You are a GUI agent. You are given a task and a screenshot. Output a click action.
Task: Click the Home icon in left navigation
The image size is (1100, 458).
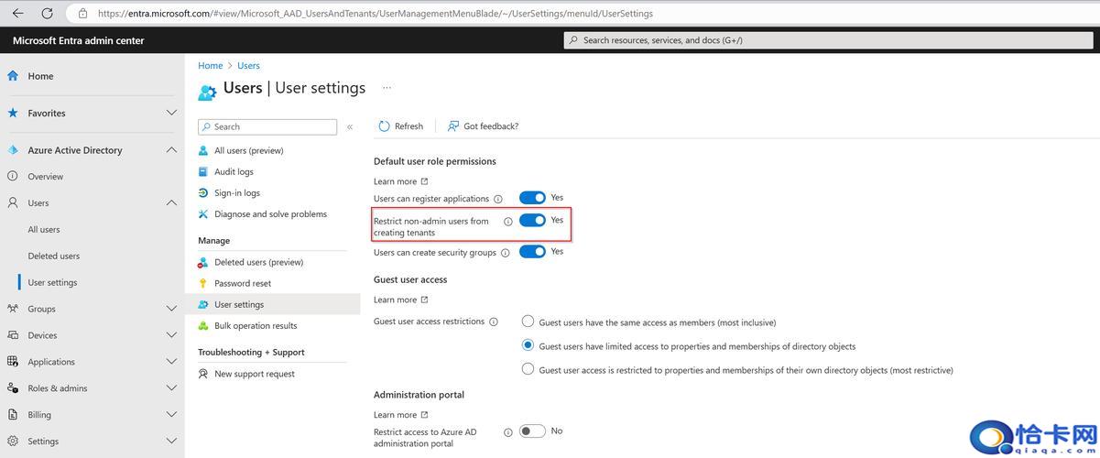13,76
